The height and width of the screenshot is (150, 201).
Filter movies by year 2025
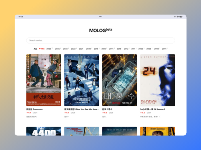[49, 49]
